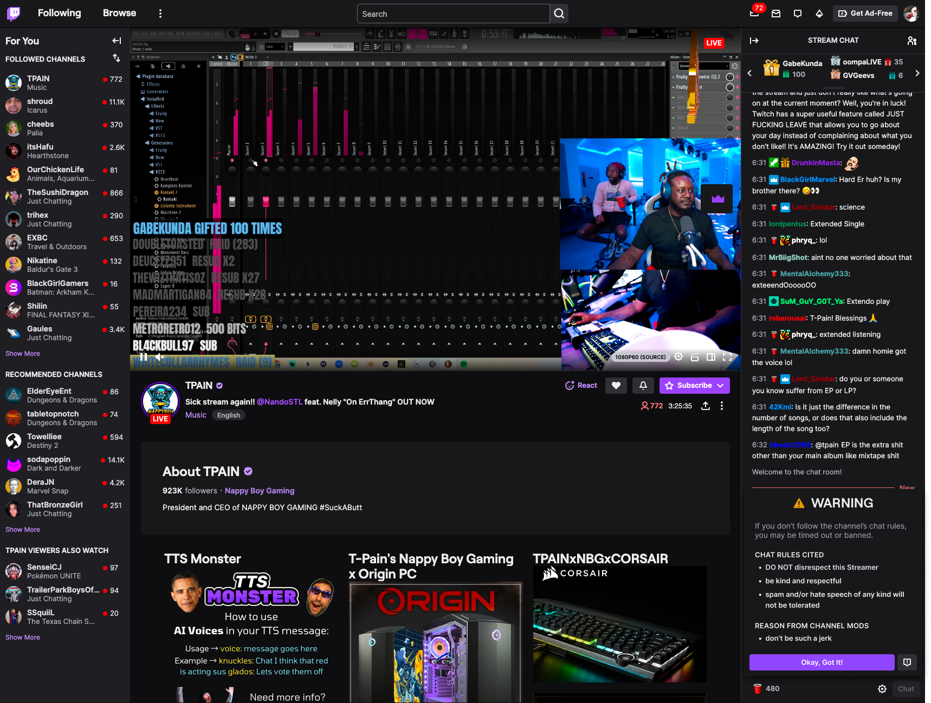Click MrBiigShot's username in chat
The width and height of the screenshot is (931, 703).
[x=789, y=258]
